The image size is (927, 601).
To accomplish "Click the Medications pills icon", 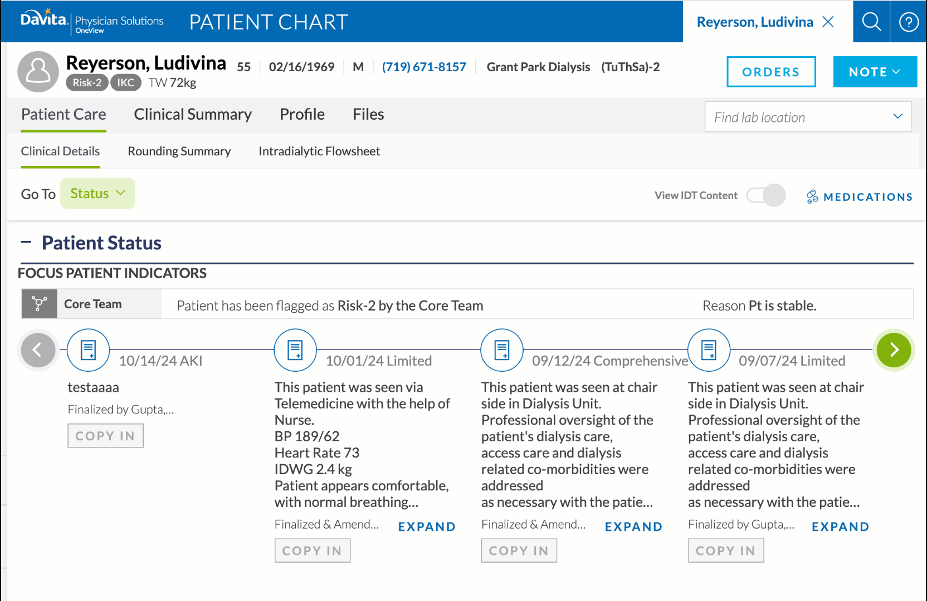I will (x=812, y=196).
